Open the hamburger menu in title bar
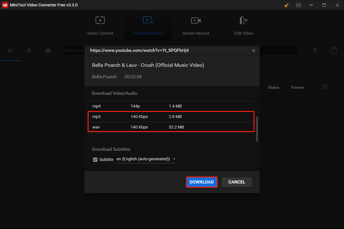 pos(298,5)
